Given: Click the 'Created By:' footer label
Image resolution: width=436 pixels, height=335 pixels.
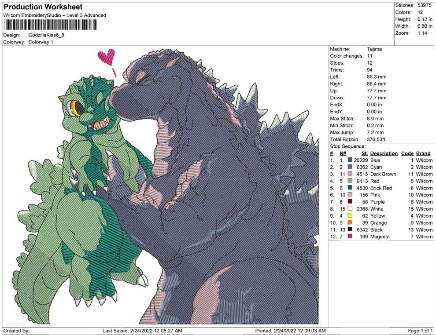Looking at the screenshot, I should 16,331.
